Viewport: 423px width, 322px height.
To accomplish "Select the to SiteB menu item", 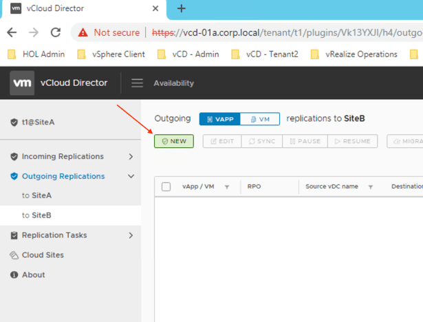I will click(x=36, y=215).
